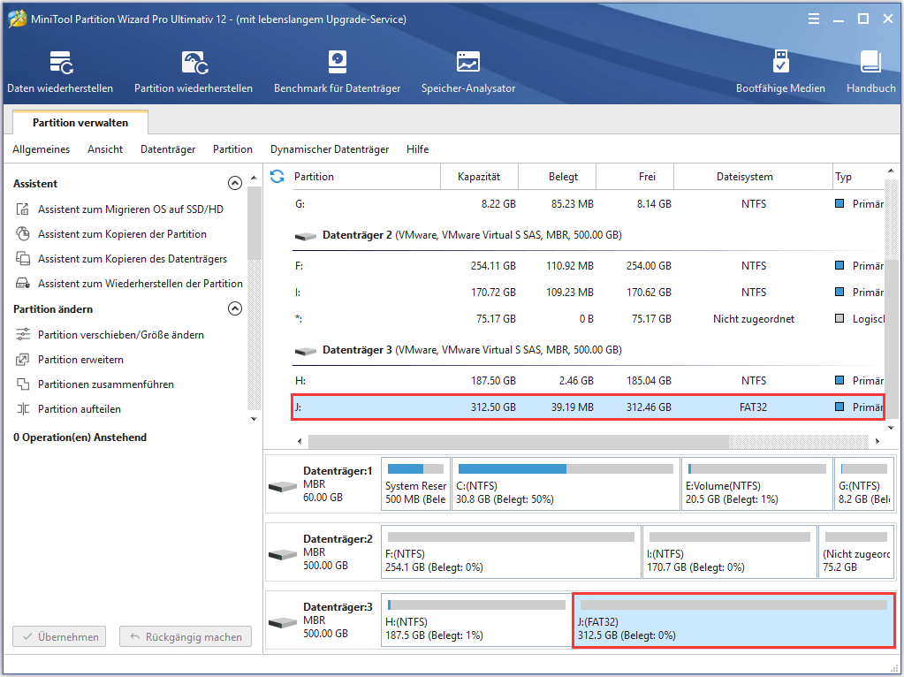Select G:(NTFS) 8.2 GB block

coord(864,484)
